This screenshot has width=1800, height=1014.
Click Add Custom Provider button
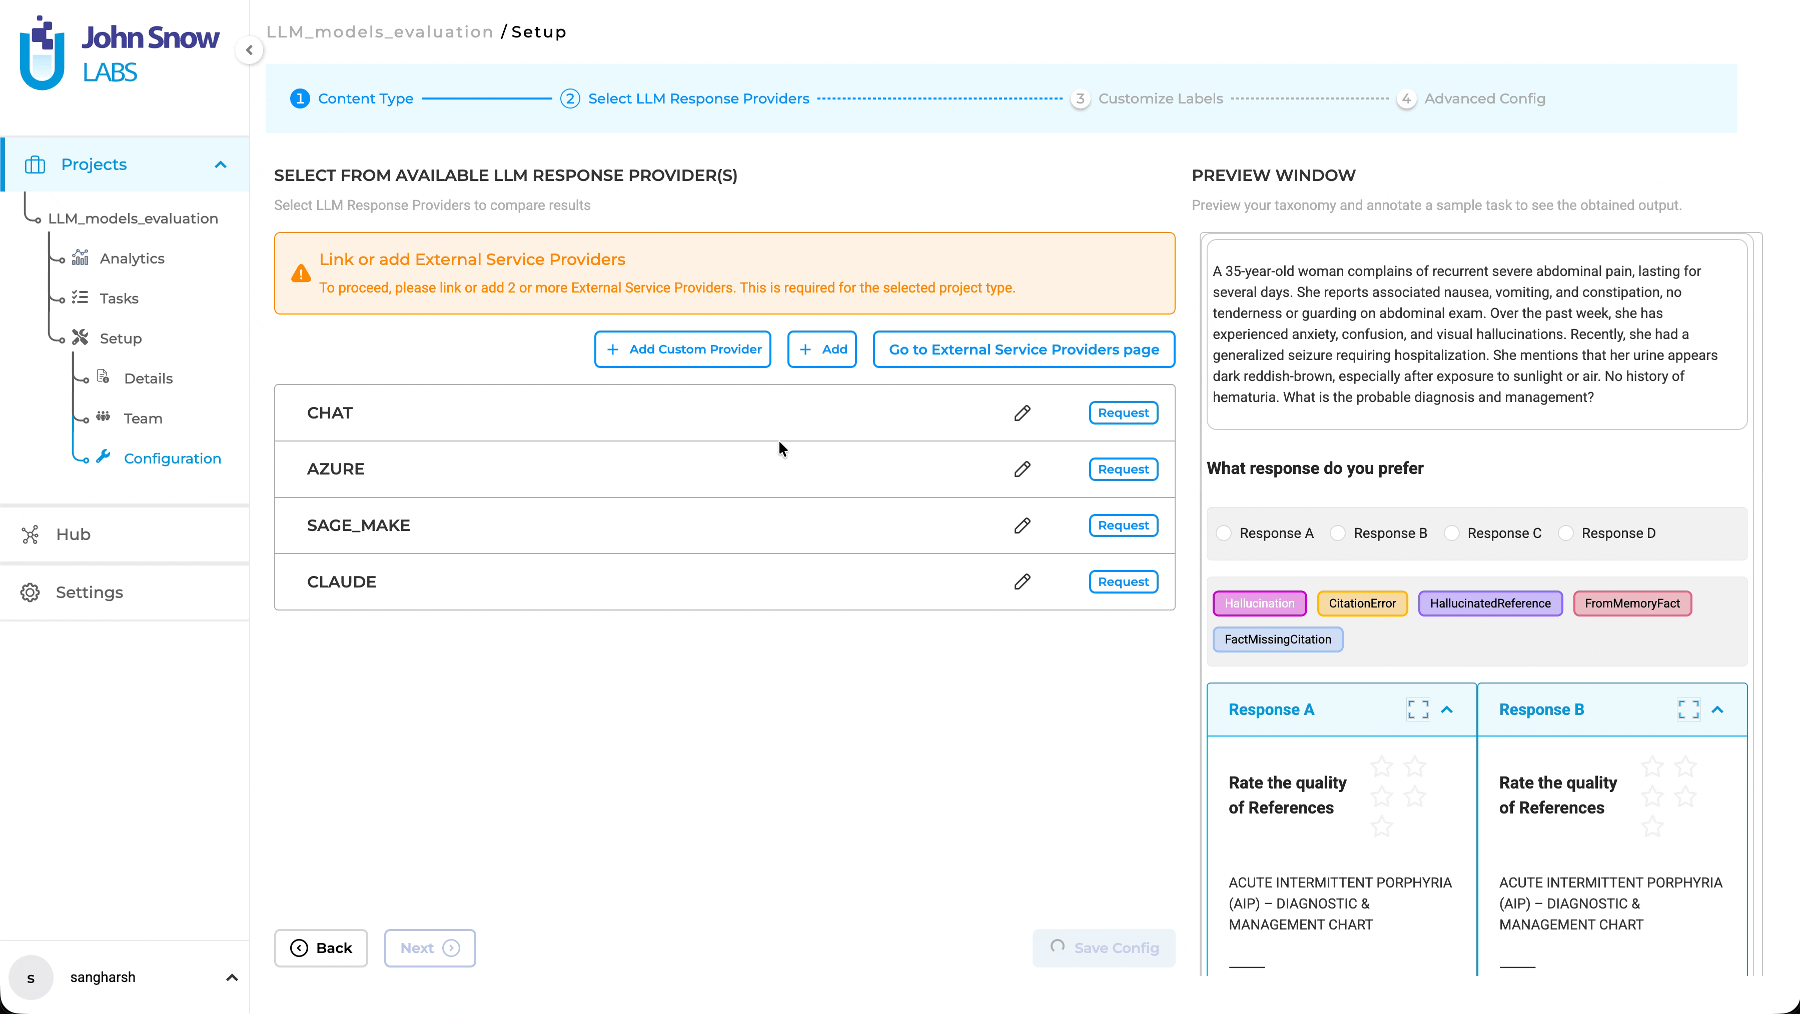click(x=682, y=349)
